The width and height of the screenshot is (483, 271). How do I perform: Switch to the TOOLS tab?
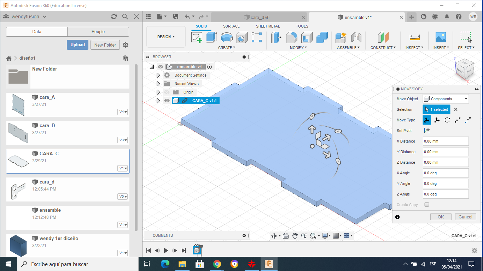click(x=302, y=26)
